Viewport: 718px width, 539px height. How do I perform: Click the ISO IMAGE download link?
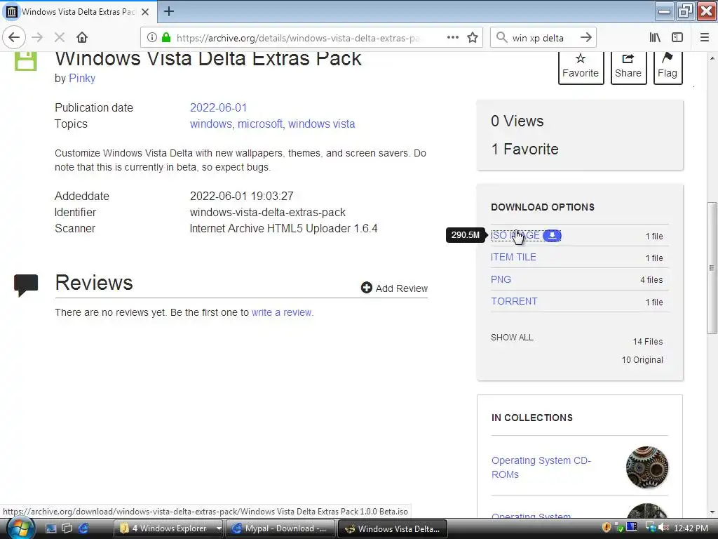tap(515, 236)
